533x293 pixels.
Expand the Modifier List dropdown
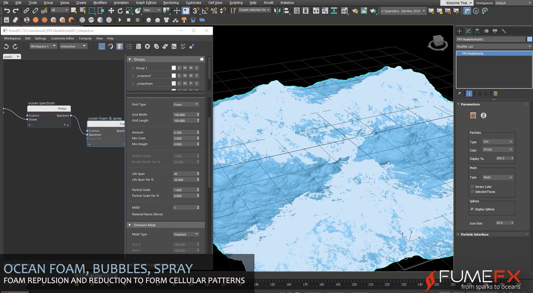[494, 46]
